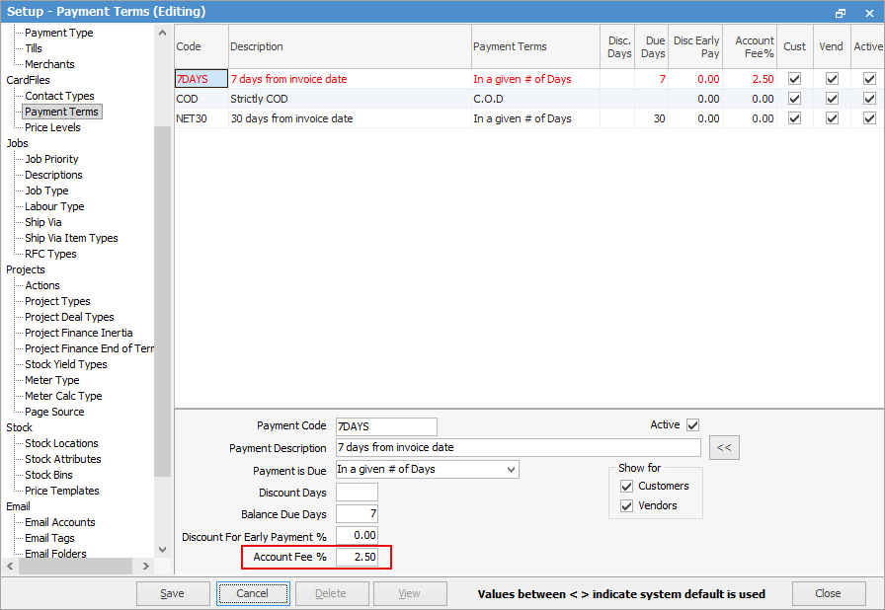Click the restore window icon in title bar
Viewport: 885px width, 610px height.
click(x=841, y=11)
